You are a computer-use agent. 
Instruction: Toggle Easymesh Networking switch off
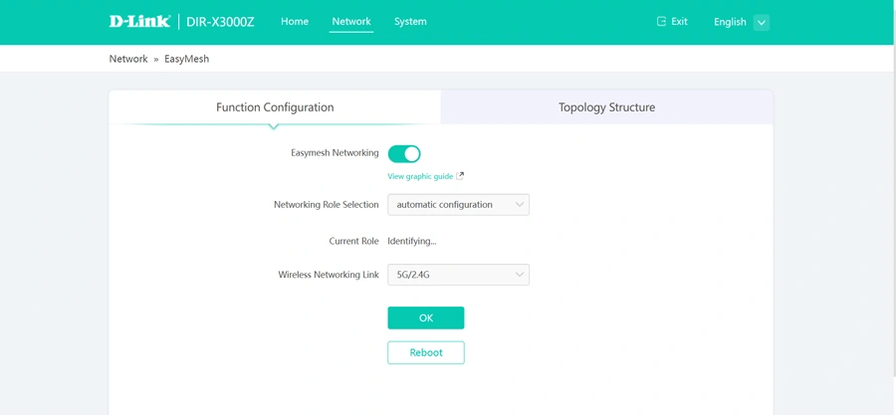[404, 153]
